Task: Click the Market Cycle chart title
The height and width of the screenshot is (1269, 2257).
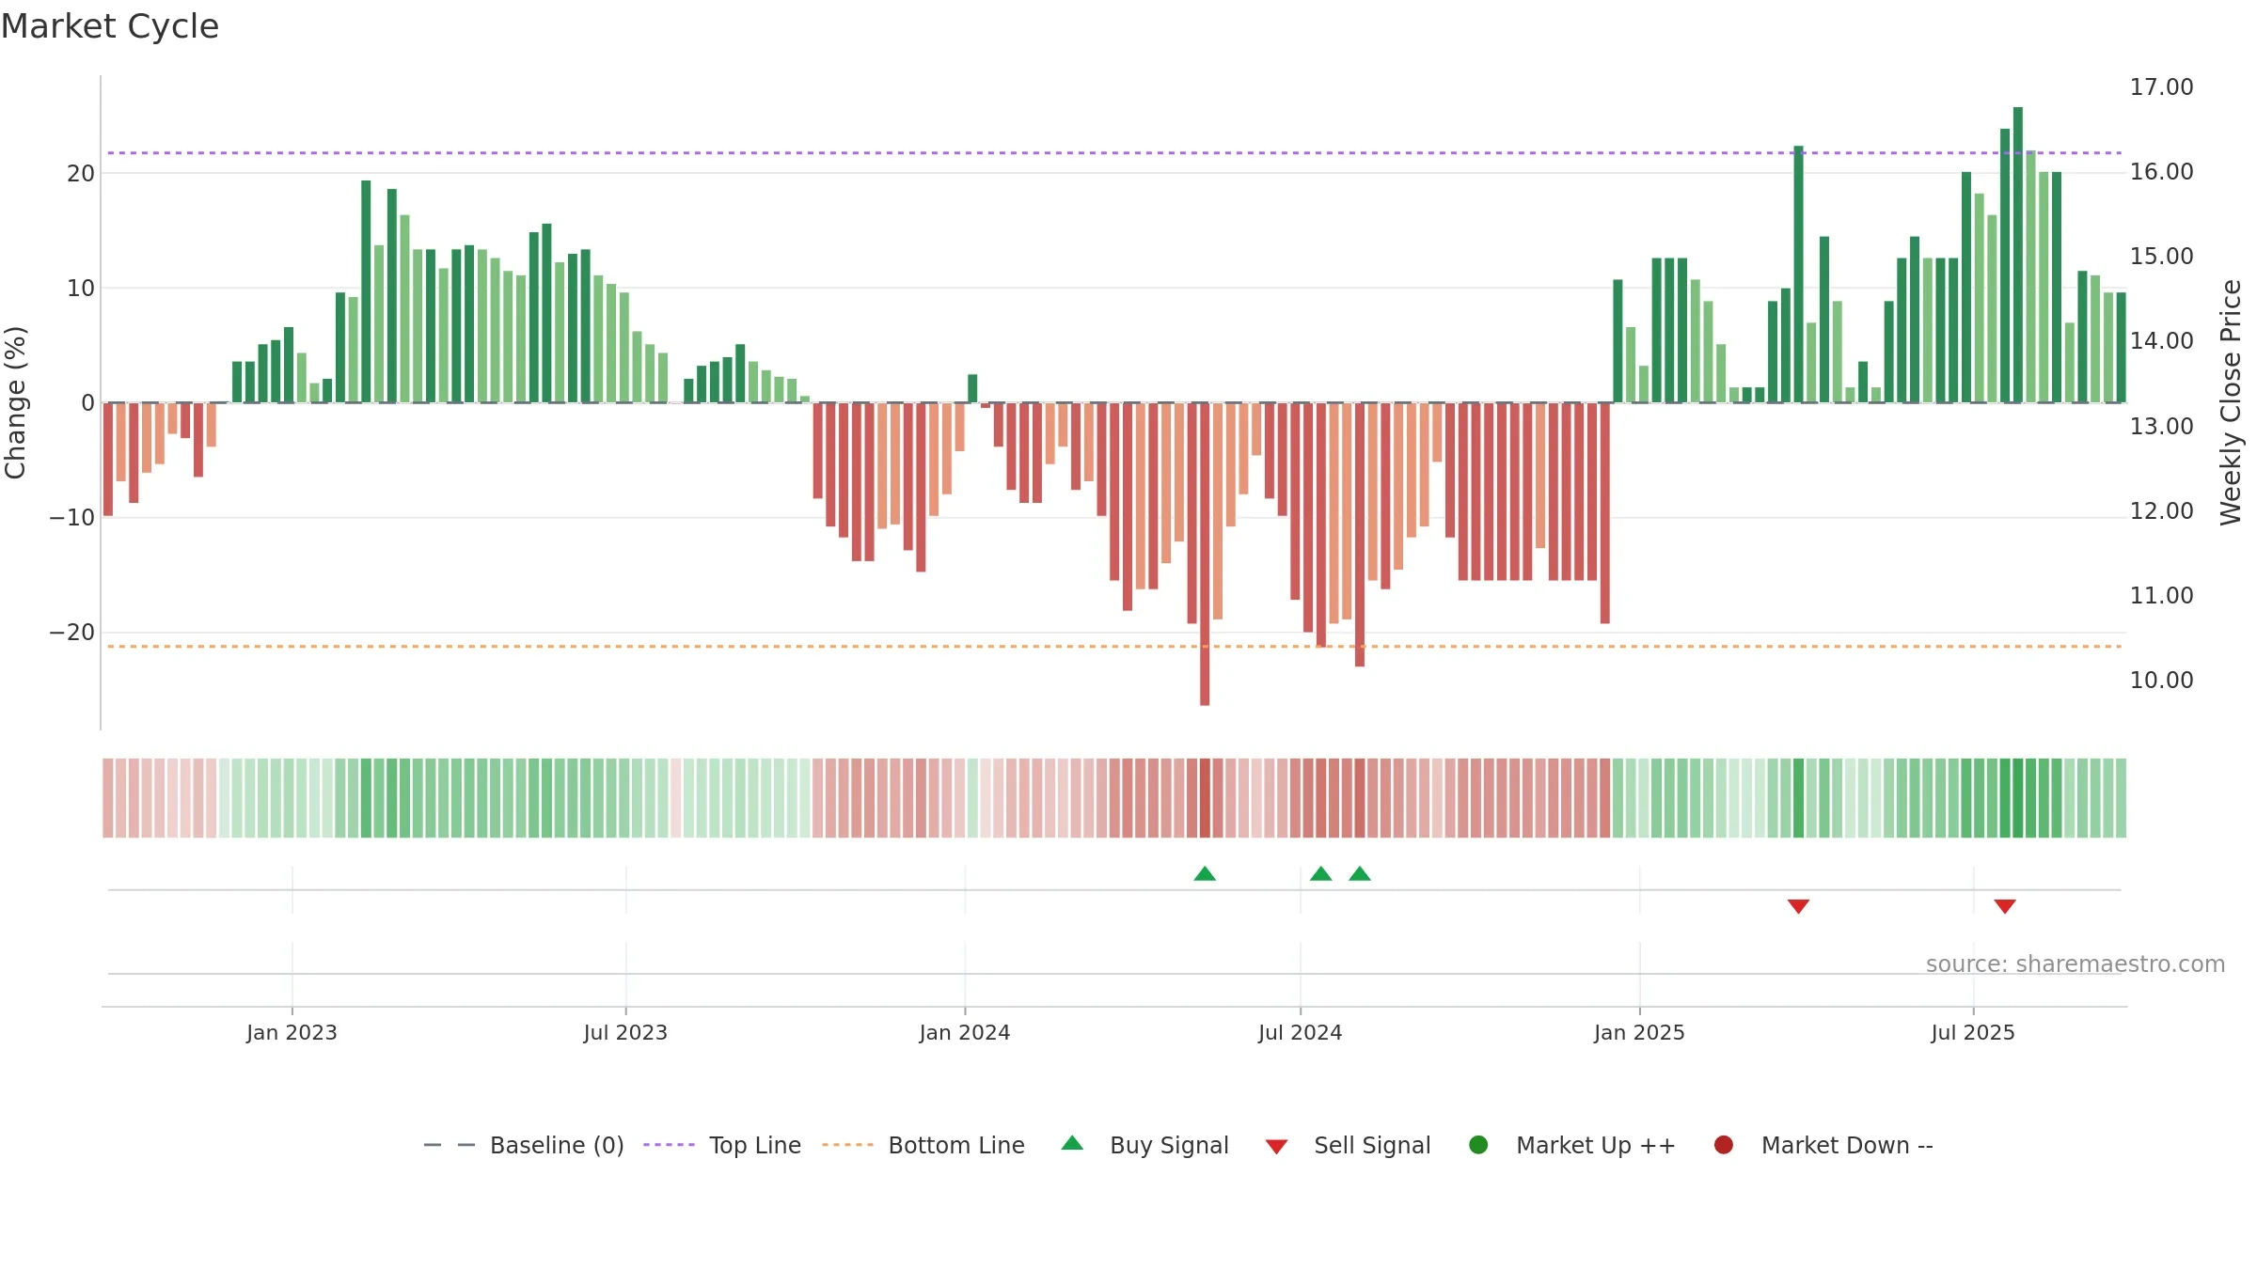Action: [x=110, y=26]
